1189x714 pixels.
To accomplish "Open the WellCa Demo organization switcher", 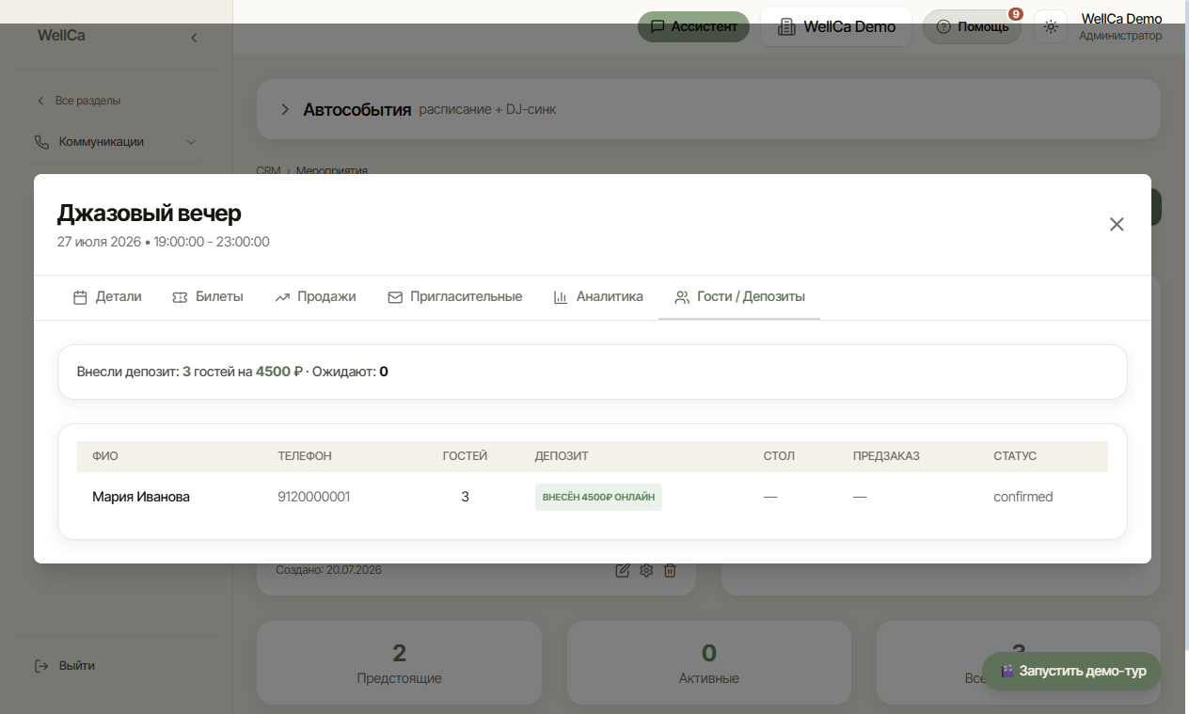I will pyautogui.click(x=836, y=26).
